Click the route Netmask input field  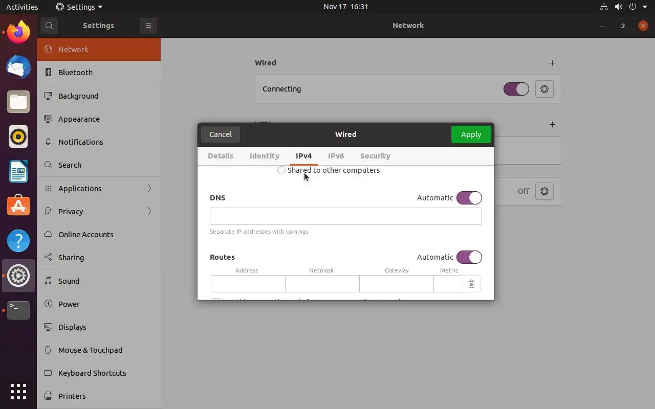click(322, 284)
